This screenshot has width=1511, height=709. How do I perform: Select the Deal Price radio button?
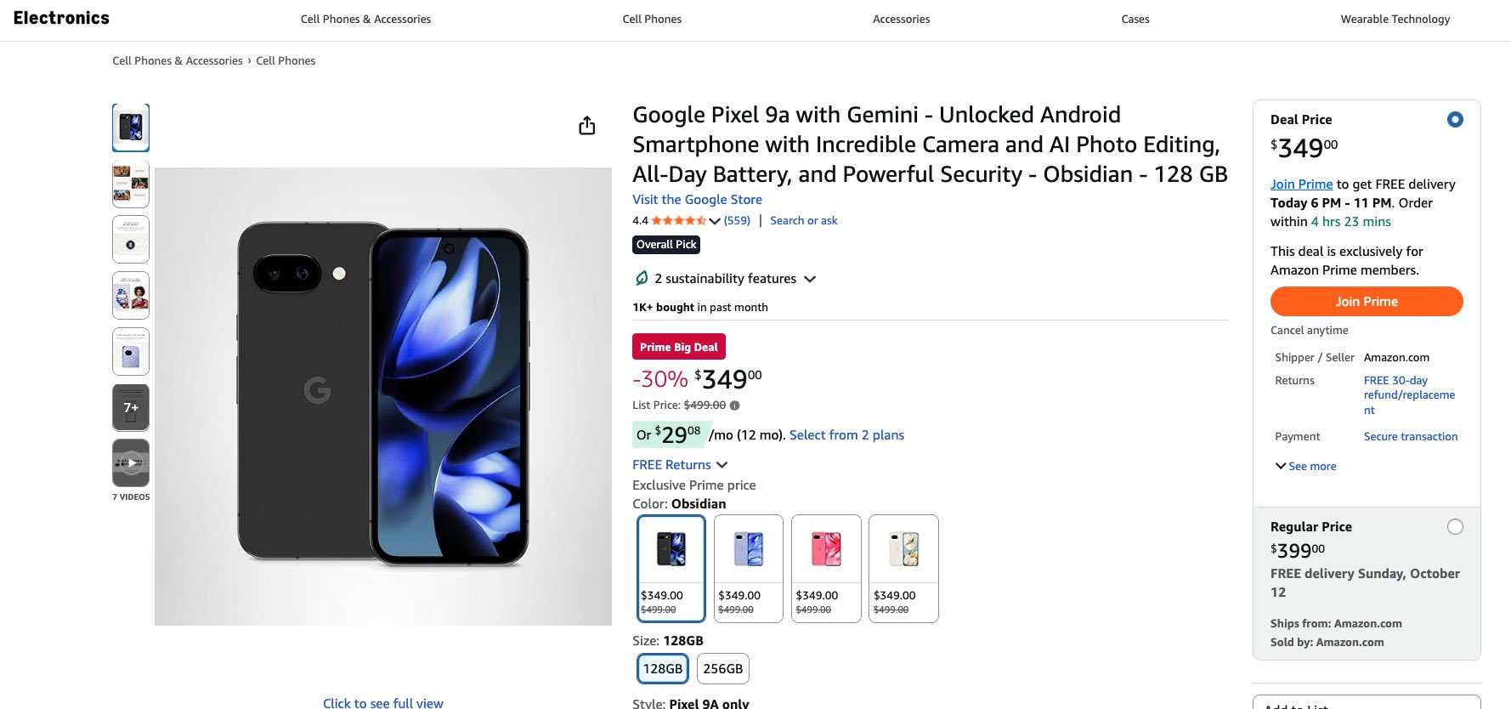[1455, 120]
